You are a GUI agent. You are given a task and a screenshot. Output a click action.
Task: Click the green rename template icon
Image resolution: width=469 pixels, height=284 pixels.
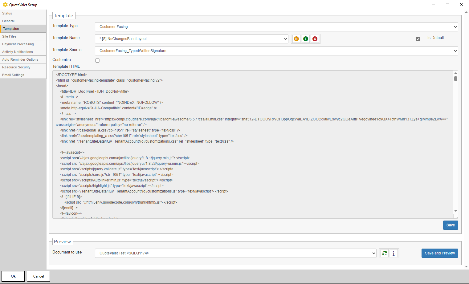click(305, 39)
